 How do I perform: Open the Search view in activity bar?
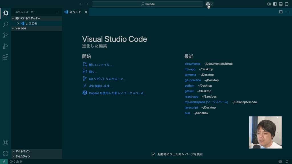click(5, 24)
